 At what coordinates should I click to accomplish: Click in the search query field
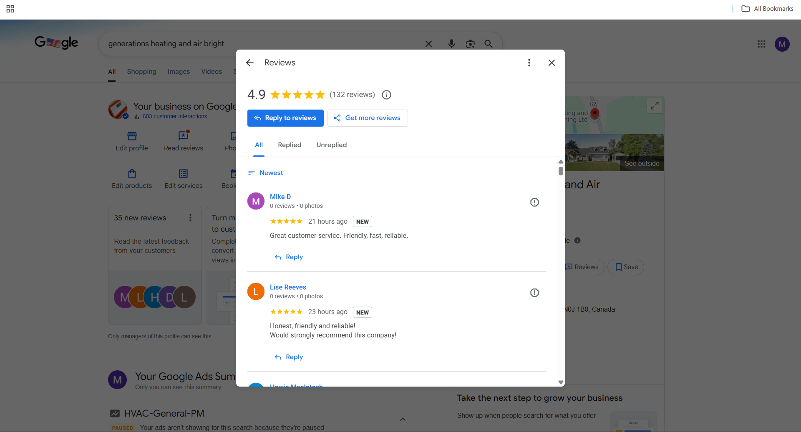pos(263,44)
